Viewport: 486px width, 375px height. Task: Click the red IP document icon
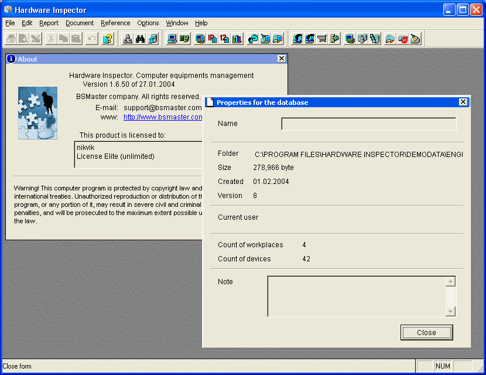[213, 39]
